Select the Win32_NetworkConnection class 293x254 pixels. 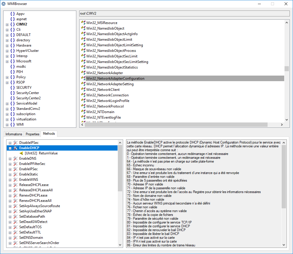click(x=107, y=95)
